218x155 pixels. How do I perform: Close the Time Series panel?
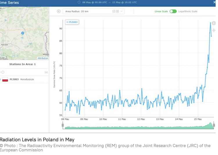coord(215,2)
